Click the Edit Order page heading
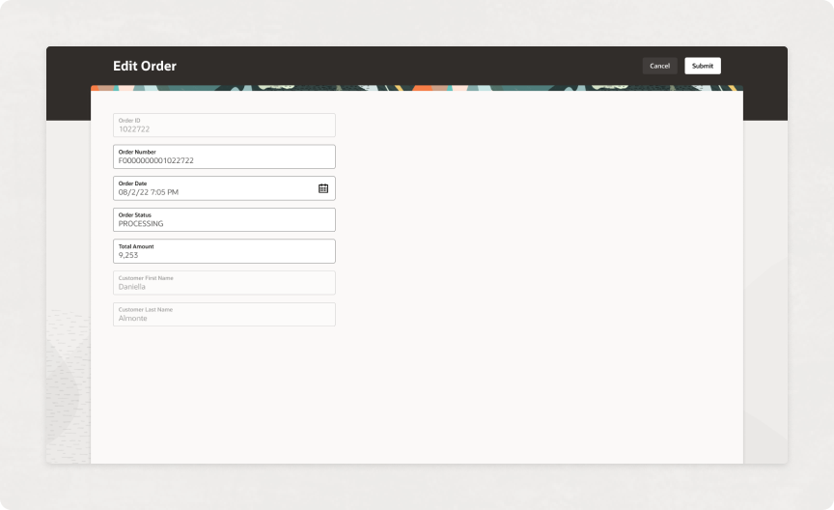 pyautogui.click(x=145, y=67)
